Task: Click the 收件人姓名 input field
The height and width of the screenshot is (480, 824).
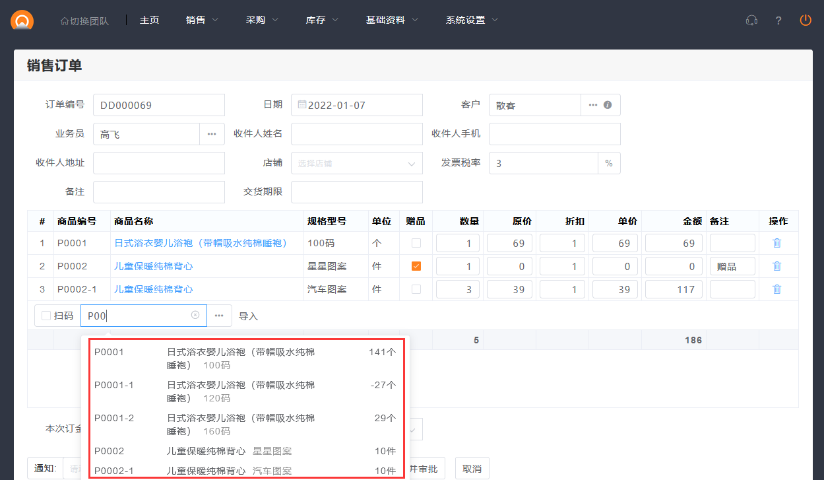Action: pyautogui.click(x=356, y=134)
